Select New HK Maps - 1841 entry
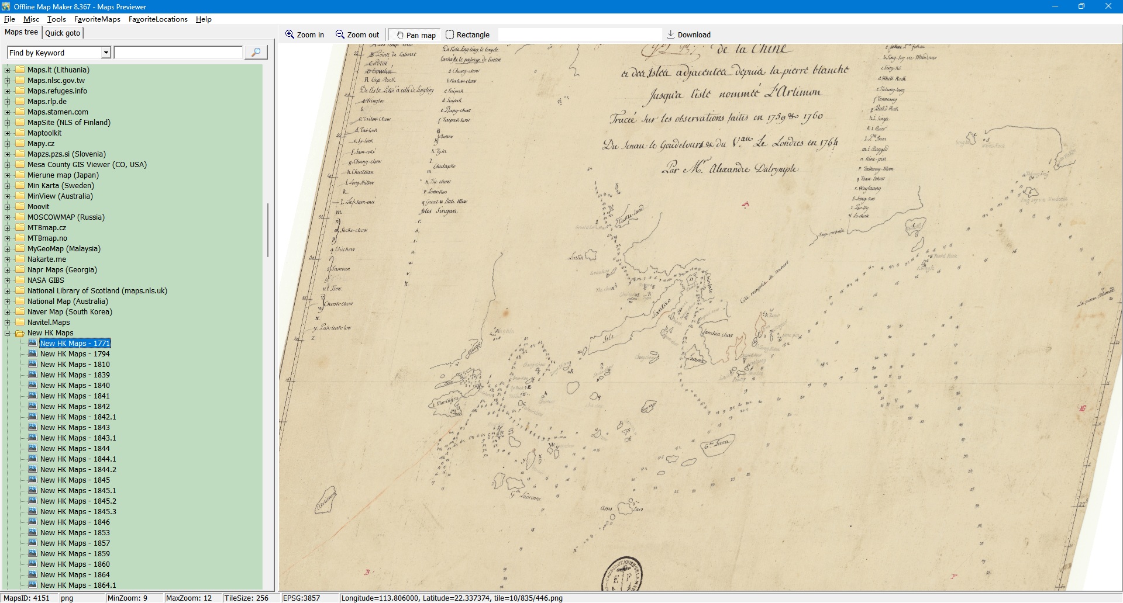Screen dimensions: 1123x603 (x=75, y=396)
